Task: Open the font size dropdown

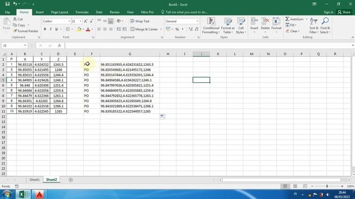Action: click(80, 21)
